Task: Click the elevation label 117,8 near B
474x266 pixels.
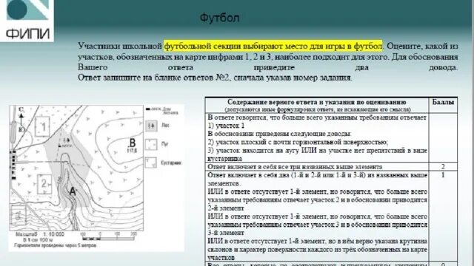Action: click(132, 150)
